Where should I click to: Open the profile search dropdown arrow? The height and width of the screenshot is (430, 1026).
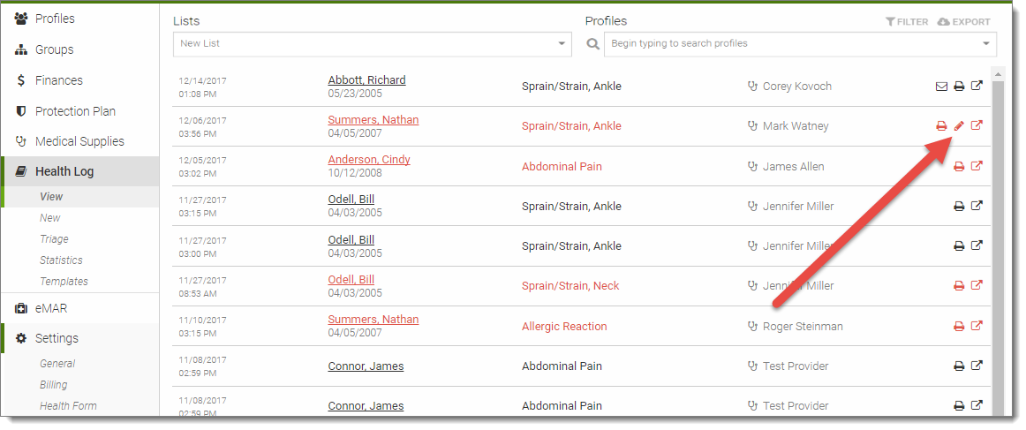[x=986, y=43]
